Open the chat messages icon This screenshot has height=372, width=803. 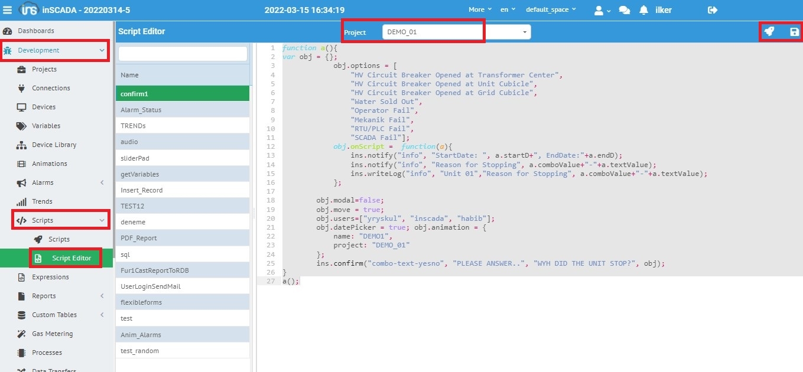[624, 10]
